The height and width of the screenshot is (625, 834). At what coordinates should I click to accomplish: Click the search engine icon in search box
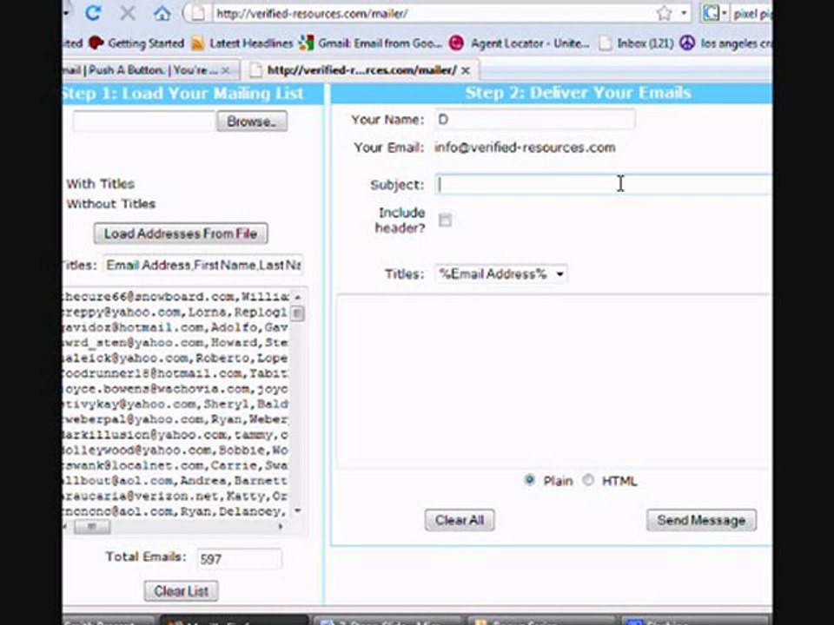(x=710, y=13)
